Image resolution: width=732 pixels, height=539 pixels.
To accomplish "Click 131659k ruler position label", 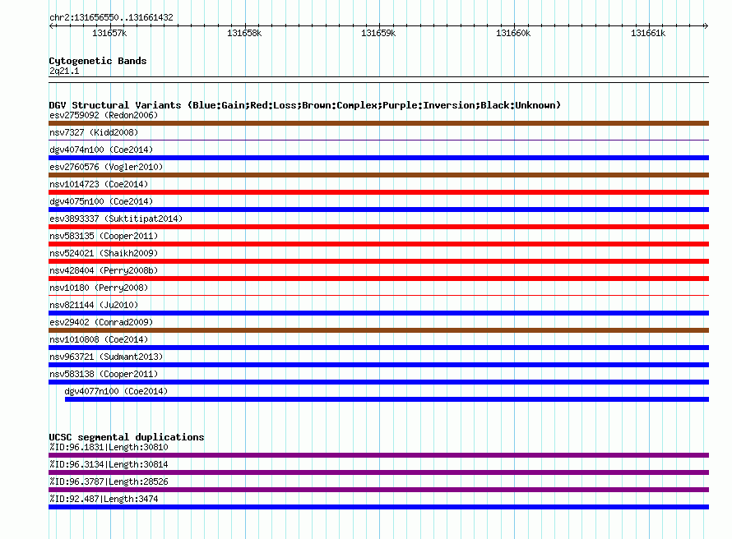I will click(x=378, y=33).
